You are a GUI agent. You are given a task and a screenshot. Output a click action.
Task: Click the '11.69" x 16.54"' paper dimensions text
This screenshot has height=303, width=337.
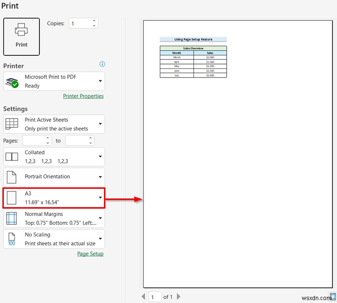[42, 202]
